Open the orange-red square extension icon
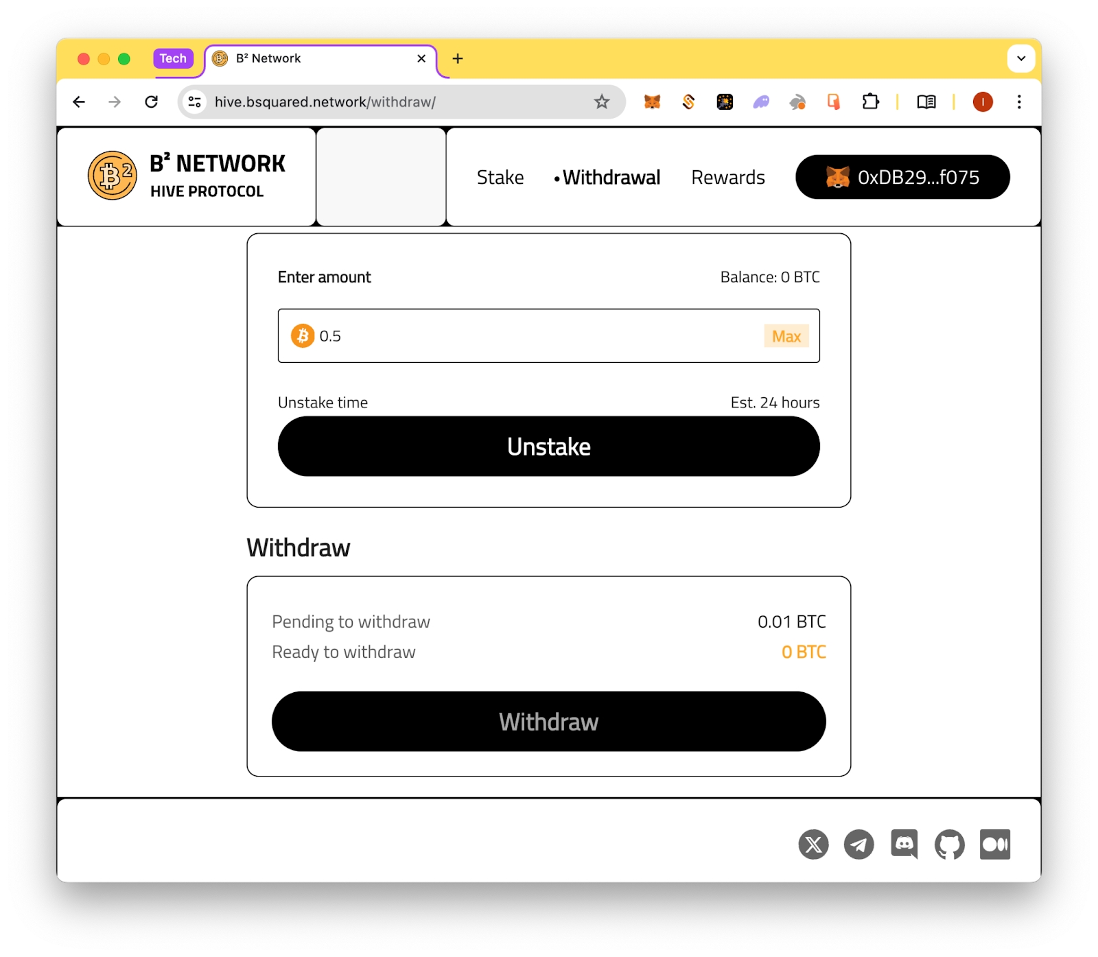Screen dimensions: 1098x957 [x=834, y=102]
